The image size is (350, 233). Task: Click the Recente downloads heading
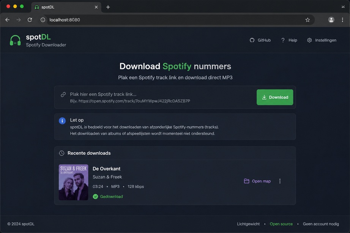tap(89, 153)
